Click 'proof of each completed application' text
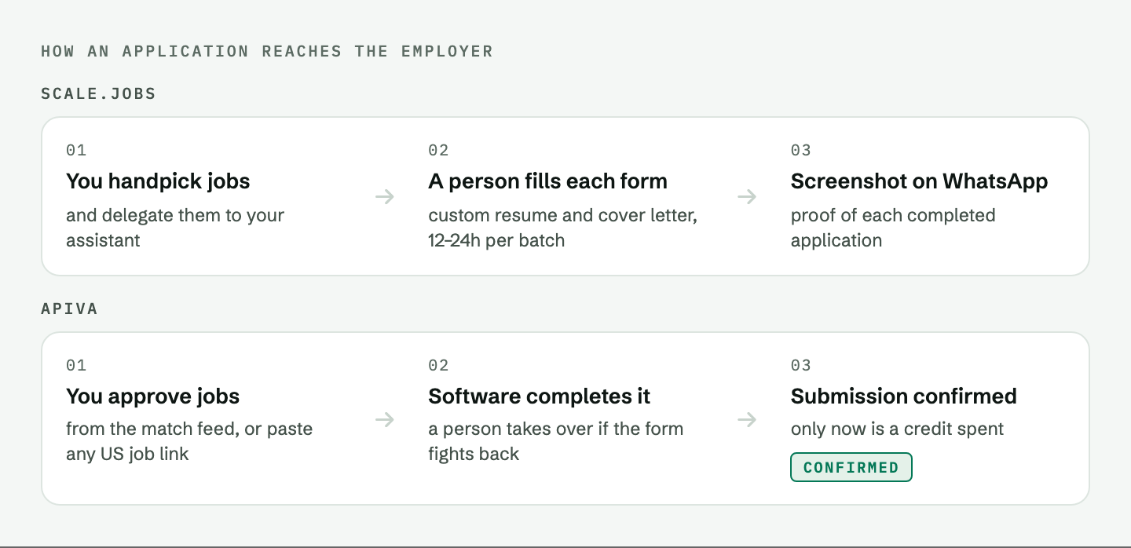Viewport: 1131px width, 548px height. pyautogui.click(x=893, y=228)
